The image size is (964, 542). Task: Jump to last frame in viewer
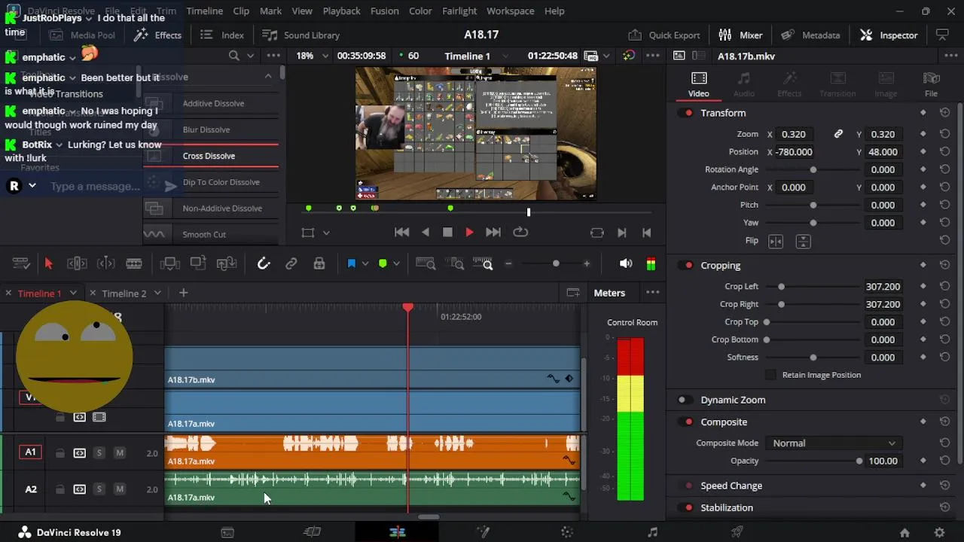[x=493, y=233]
